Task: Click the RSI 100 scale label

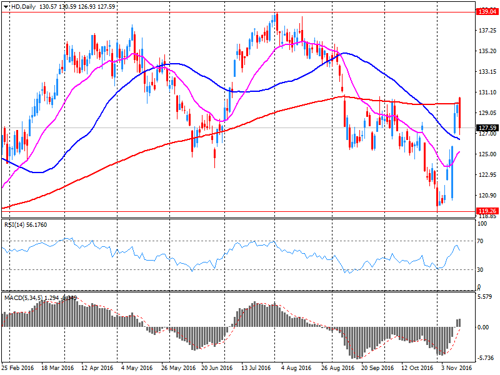Action: pyautogui.click(x=482, y=224)
